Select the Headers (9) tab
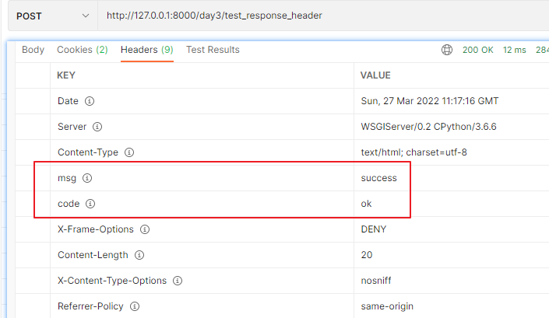 coord(147,50)
